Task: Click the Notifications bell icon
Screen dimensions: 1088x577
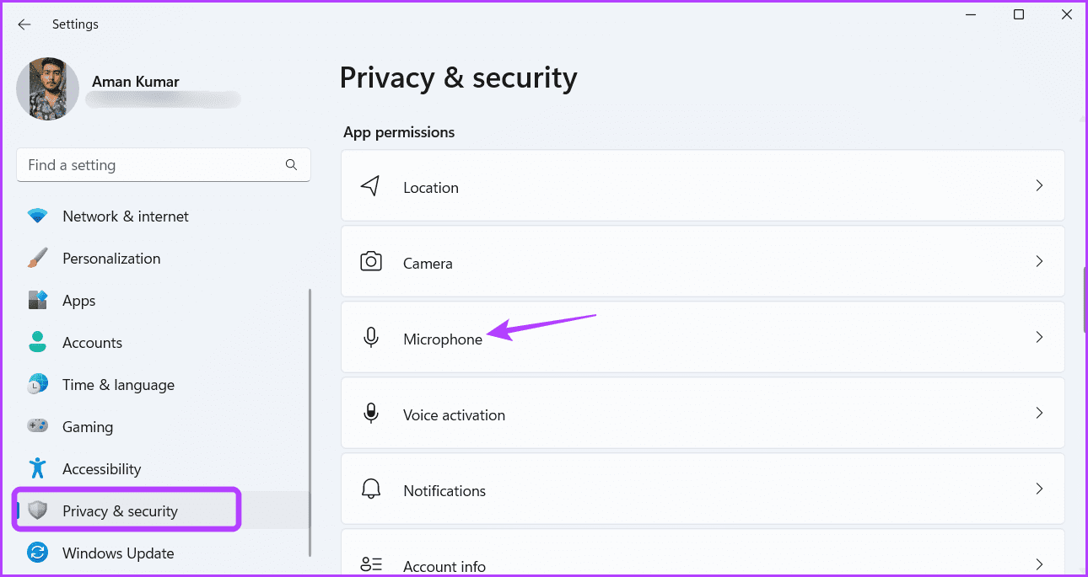Action: tap(370, 489)
